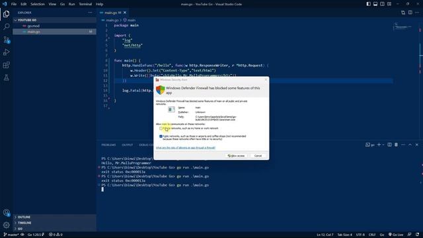The height and width of the screenshot is (238, 423).
Task: Open the notifications bell icon
Action: [417, 235]
